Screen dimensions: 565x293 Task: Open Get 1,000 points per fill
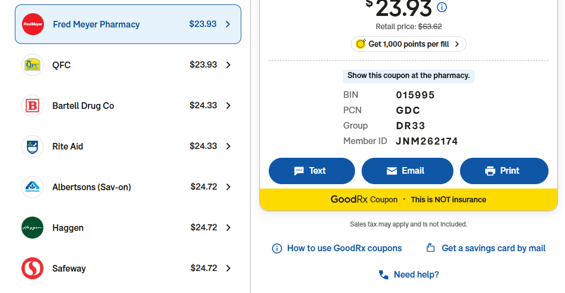point(408,44)
